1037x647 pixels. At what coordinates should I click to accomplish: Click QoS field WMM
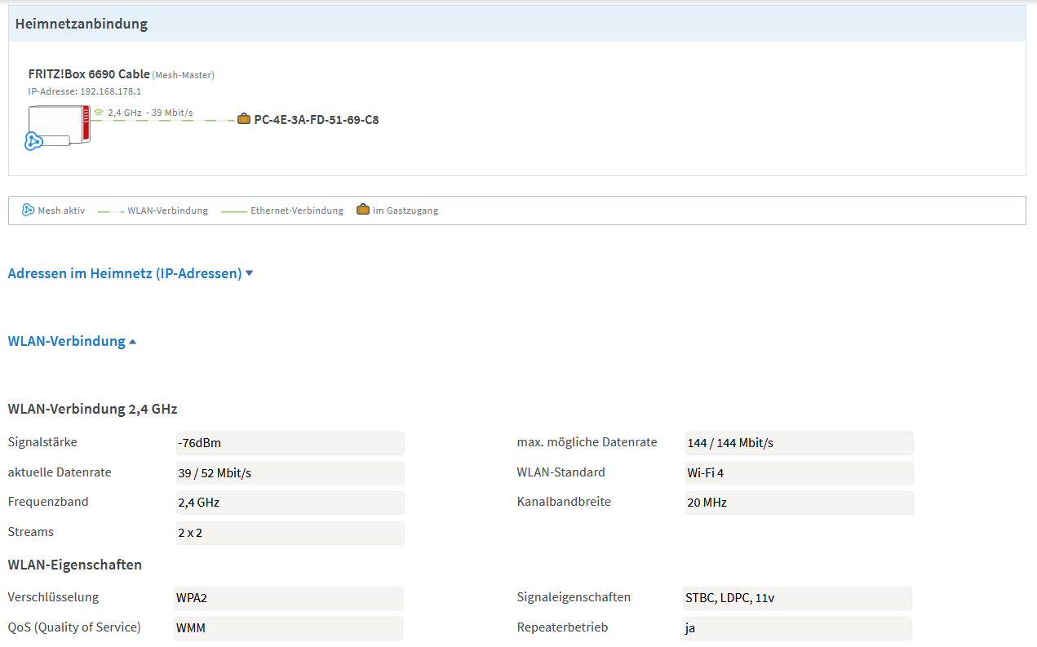click(288, 628)
